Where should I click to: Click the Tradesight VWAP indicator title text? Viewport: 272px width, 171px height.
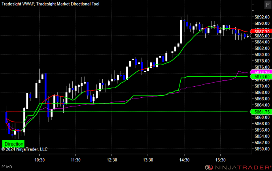coord(18,4)
